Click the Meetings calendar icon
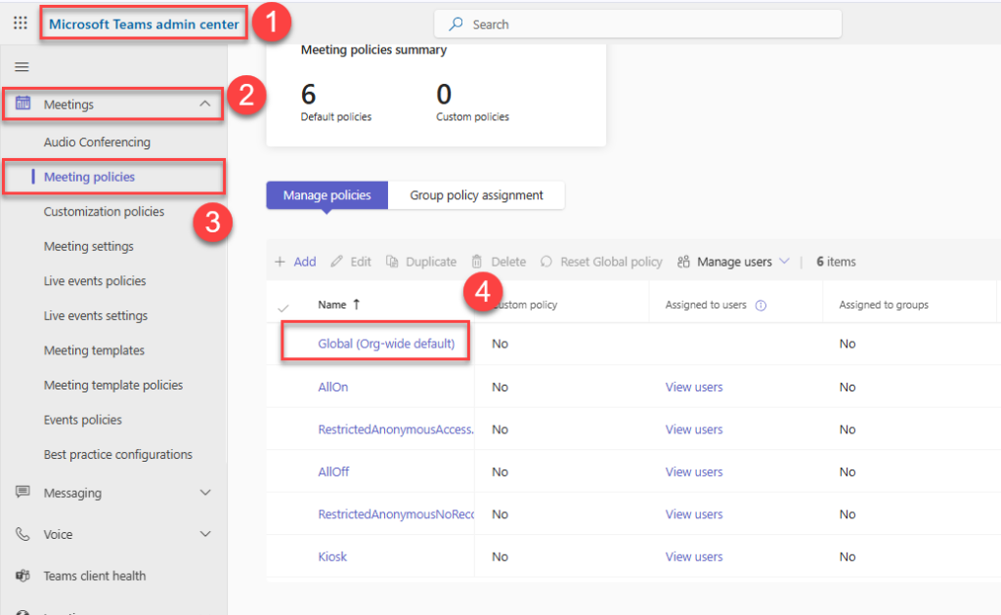1001x615 pixels. [x=23, y=102]
